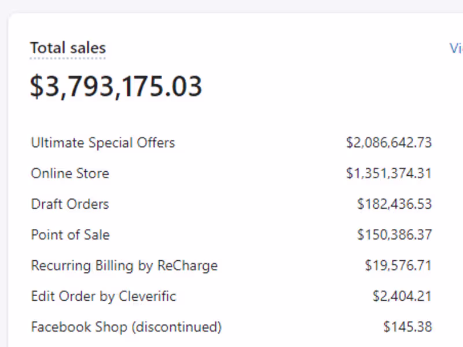463x347 pixels.
Task: Click the Total sales heading
Action: click(68, 48)
